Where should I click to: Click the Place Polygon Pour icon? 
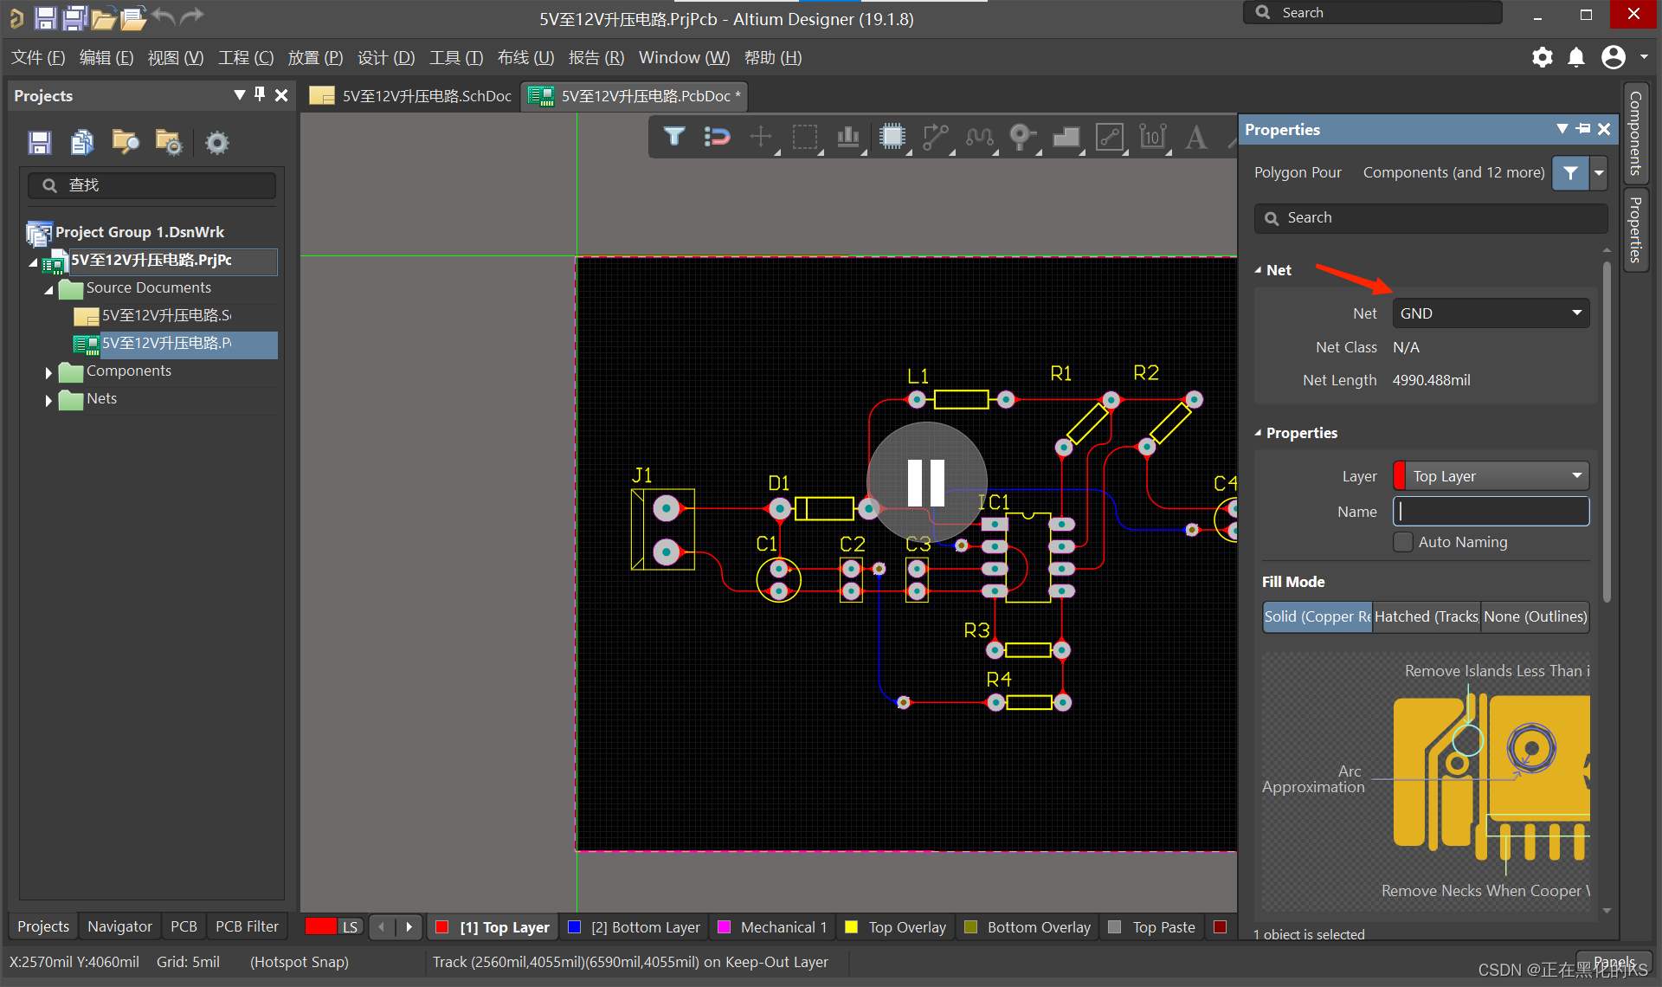pyautogui.click(x=1066, y=137)
